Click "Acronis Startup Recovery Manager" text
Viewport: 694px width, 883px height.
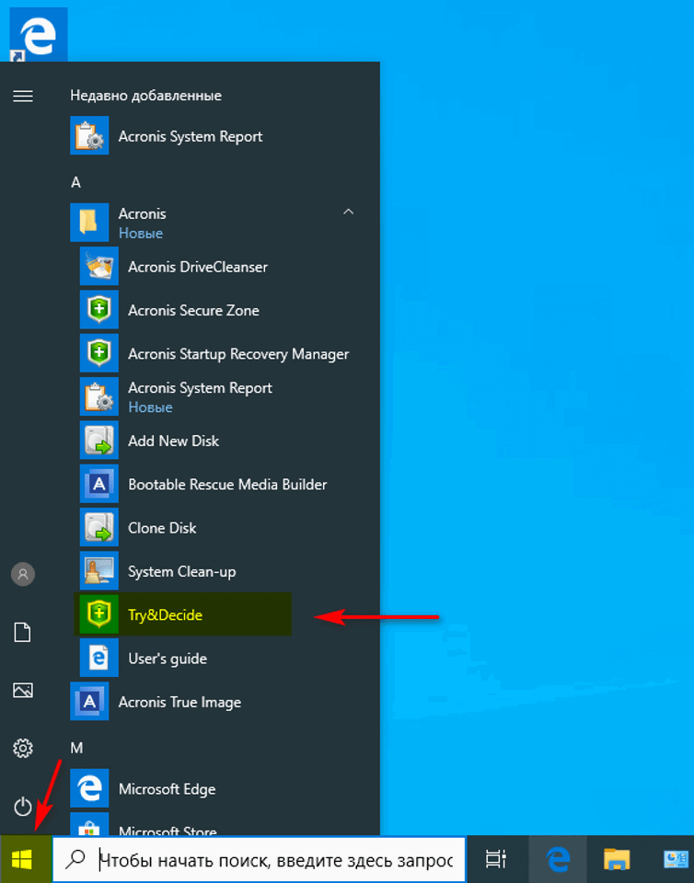point(238,353)
